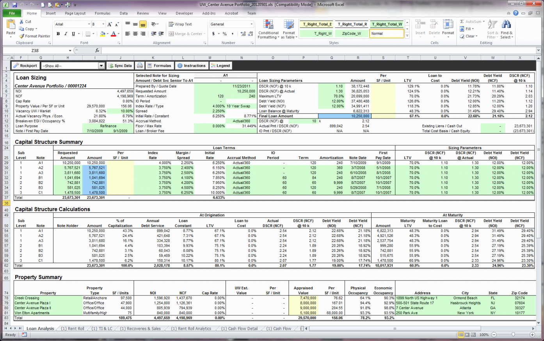Switch to the Formulas ribbon tab
This screenshot has width=544, height=341.
click(102, 13)
